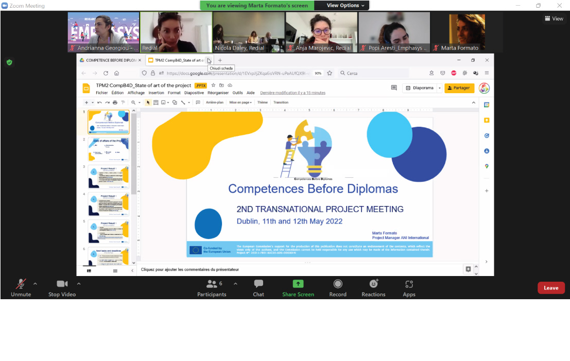This screenshot has height=361, width=570.
Task: Expand audio options caret next to Unmute
Action: pyautogui.click(x=35, y=284)
